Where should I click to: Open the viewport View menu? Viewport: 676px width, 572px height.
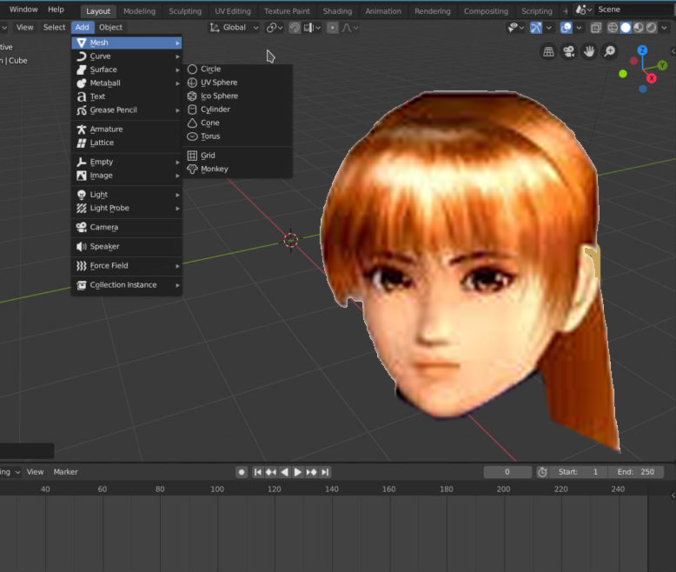24,27
